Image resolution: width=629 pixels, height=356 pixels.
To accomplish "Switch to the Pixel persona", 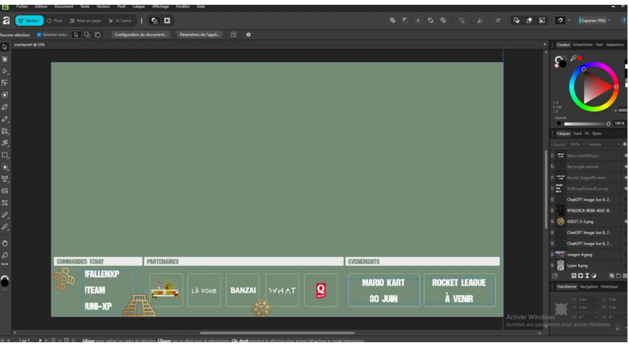I will (x=55, y=21).
